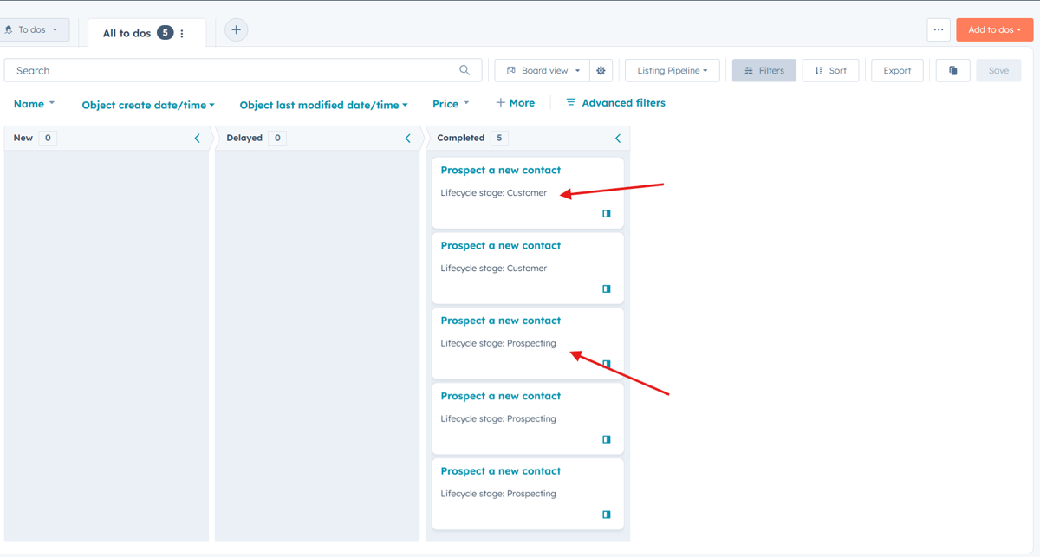Collapse the Completed column
Image resolution: width=1040 pixels, height=557 pixels.
pyautogui.click(x=618, y=139)
